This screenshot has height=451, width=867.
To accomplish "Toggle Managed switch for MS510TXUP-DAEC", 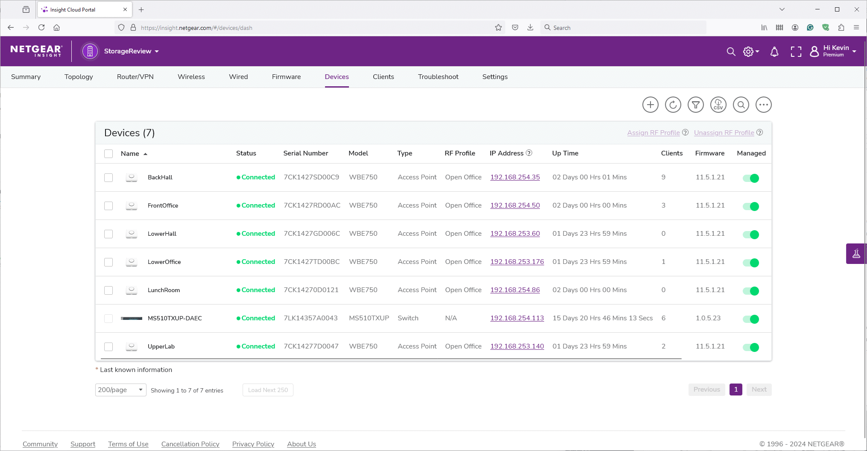I will coord(751,319).
